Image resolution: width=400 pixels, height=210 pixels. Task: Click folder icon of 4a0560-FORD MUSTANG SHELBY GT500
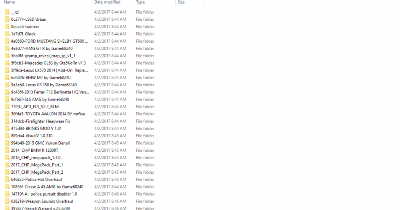coord(7,41)
